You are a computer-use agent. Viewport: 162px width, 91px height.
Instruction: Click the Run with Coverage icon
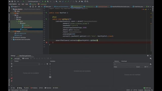tap(48, 2)
